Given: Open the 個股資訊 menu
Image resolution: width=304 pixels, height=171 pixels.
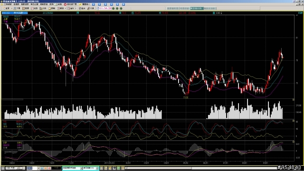Looking at the screenshot, I should (x=25, y=4).
